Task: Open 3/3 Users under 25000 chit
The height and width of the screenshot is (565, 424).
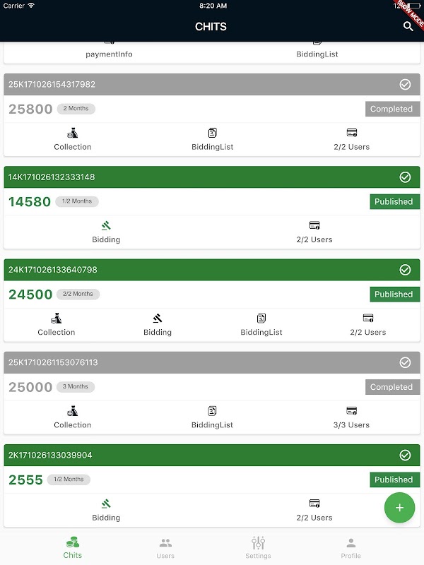Action: [x=351, y=411]
